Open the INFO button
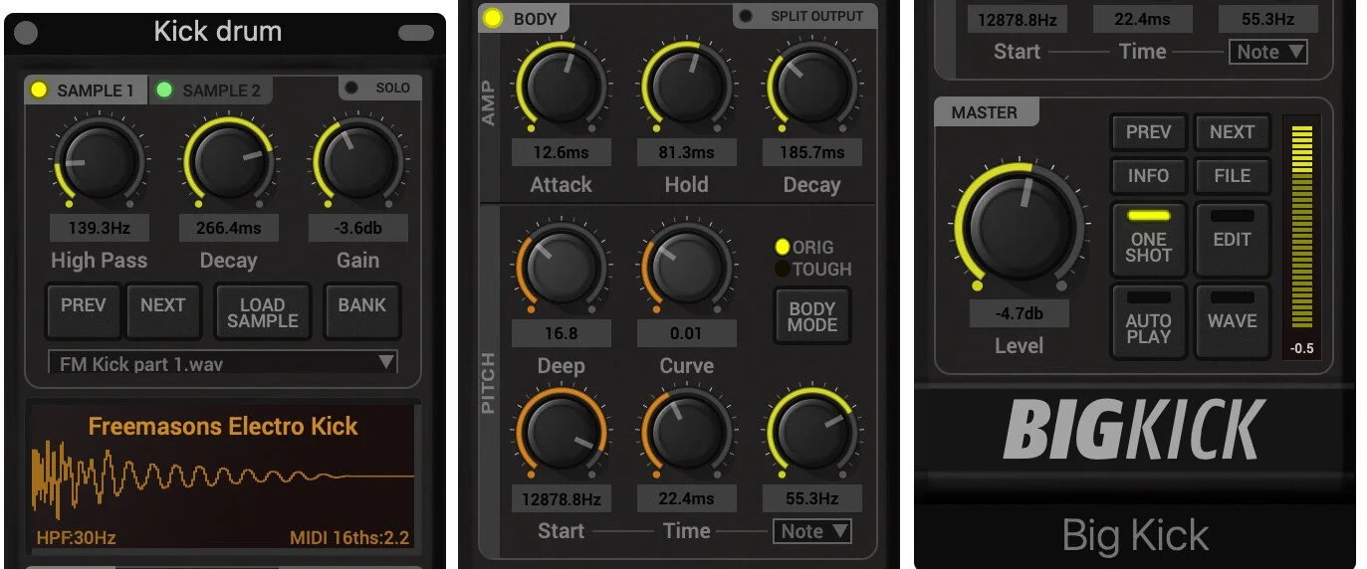Viewport: 1367px width, 569px height. click(1148, 175)
